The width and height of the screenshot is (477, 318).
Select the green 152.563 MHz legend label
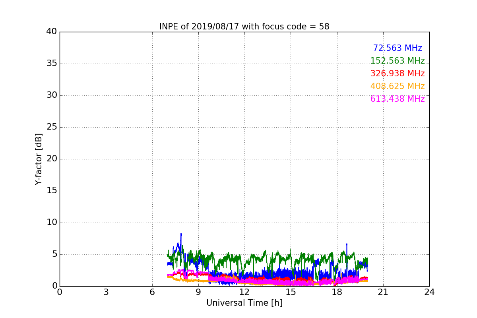click(397, 61)
